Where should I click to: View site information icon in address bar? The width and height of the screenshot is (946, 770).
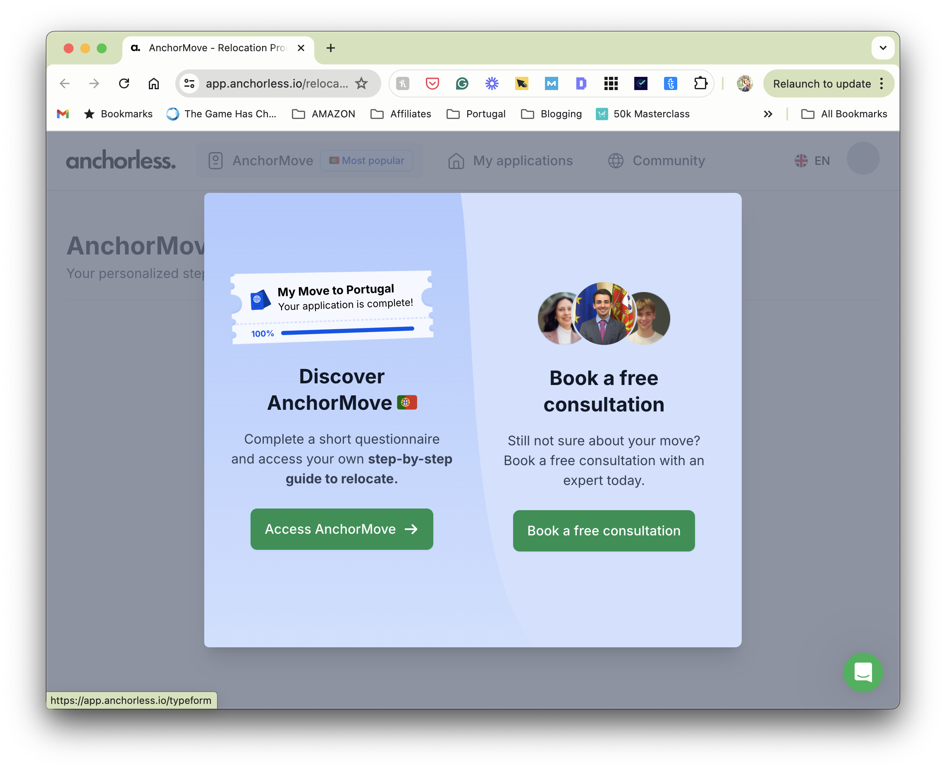tap(189, 83)
